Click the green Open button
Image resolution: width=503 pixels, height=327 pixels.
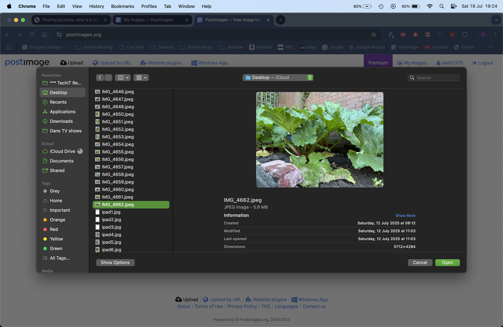coord(447,262)
